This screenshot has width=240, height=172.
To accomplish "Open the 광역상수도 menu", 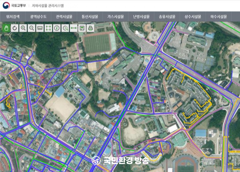I will [38, 17].
